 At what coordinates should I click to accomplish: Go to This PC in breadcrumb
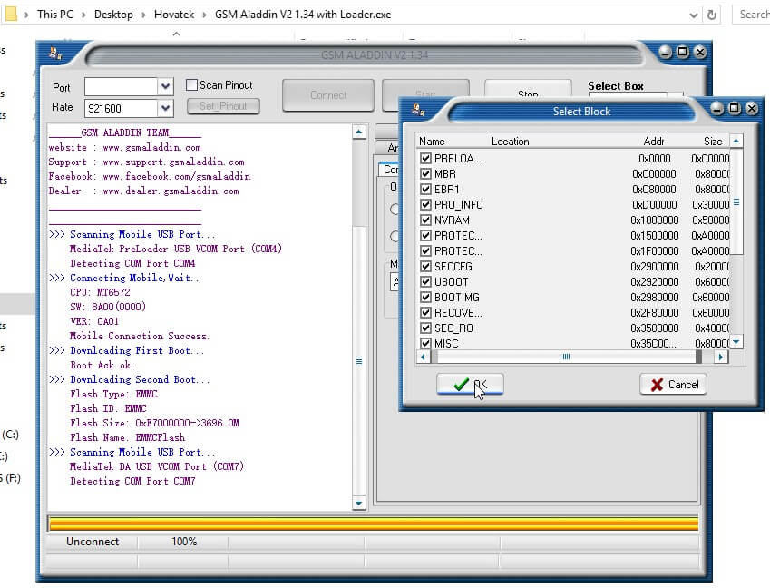pyautogui.click(x=55, y=15)
